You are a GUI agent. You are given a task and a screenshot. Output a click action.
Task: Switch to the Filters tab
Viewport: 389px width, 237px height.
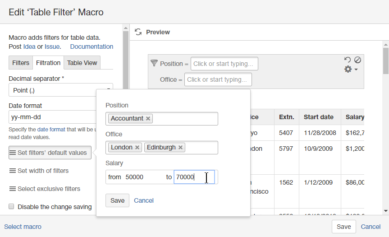[21, 63]
